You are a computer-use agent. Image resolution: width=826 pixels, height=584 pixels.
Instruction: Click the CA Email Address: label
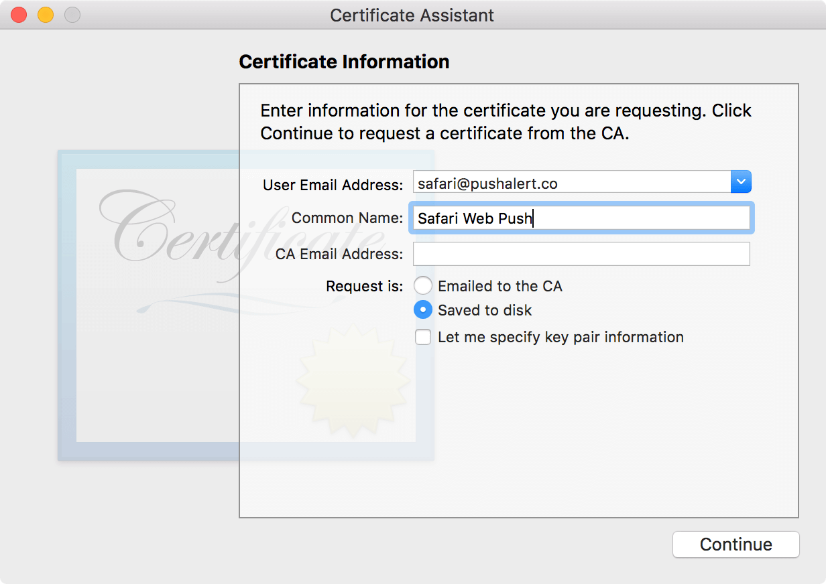[x=339, y=254]
